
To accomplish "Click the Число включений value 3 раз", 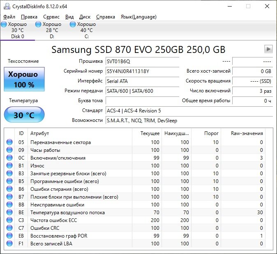I will (x=253, y=91).
